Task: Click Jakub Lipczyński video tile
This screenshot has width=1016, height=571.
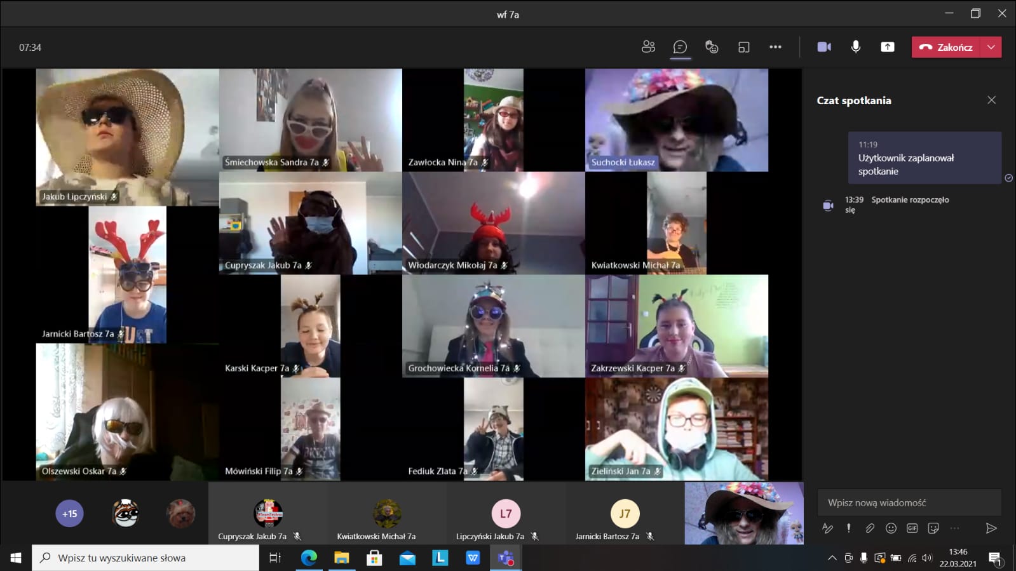Action: click(128, 137)
